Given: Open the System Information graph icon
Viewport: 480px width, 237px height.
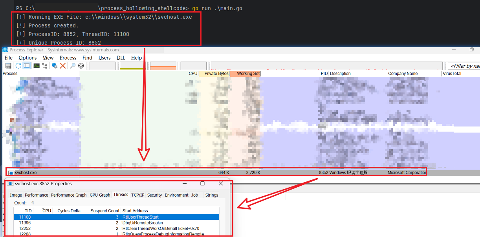Looking at the screenshot, I should pyautogui.click(x=37, y=66).
